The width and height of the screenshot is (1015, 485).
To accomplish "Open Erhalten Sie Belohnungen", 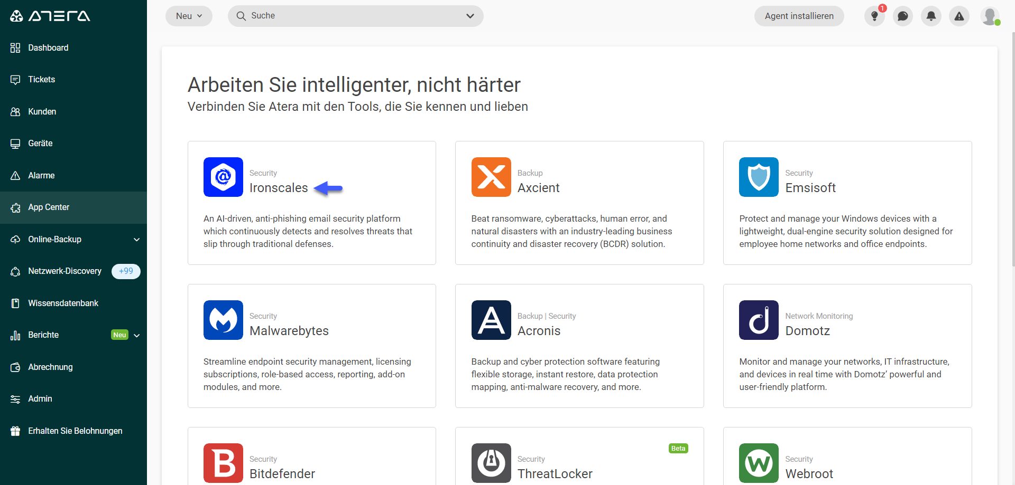I will click(73, 431).
